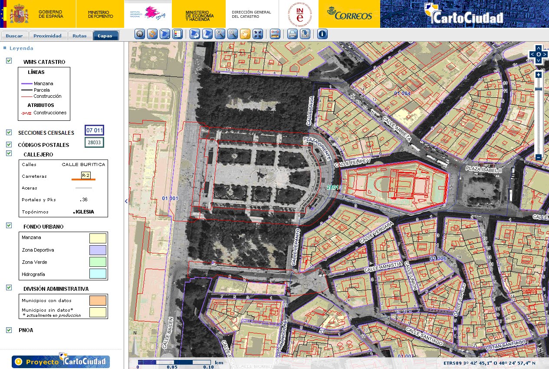Click the Proyecto CartoCiudad button
Viewport: 549px width, 369px height.
(60, 361)
